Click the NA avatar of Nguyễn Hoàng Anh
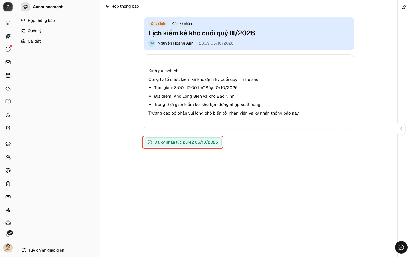The width and height of the screenshot is (411, 257). 152,43
